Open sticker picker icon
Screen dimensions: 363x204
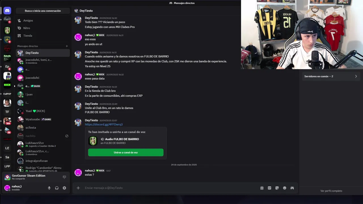[277, 188]
